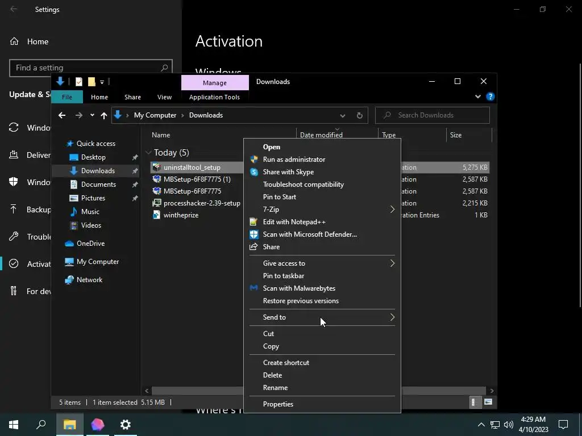
Task: Click the Notepad++ icon in context menu
Action: 254,222
